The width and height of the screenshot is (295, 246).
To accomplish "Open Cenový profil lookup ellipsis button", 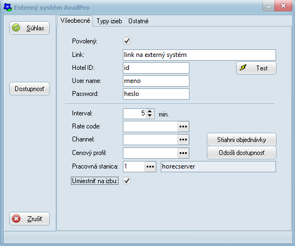I will [x=183, y=153].
